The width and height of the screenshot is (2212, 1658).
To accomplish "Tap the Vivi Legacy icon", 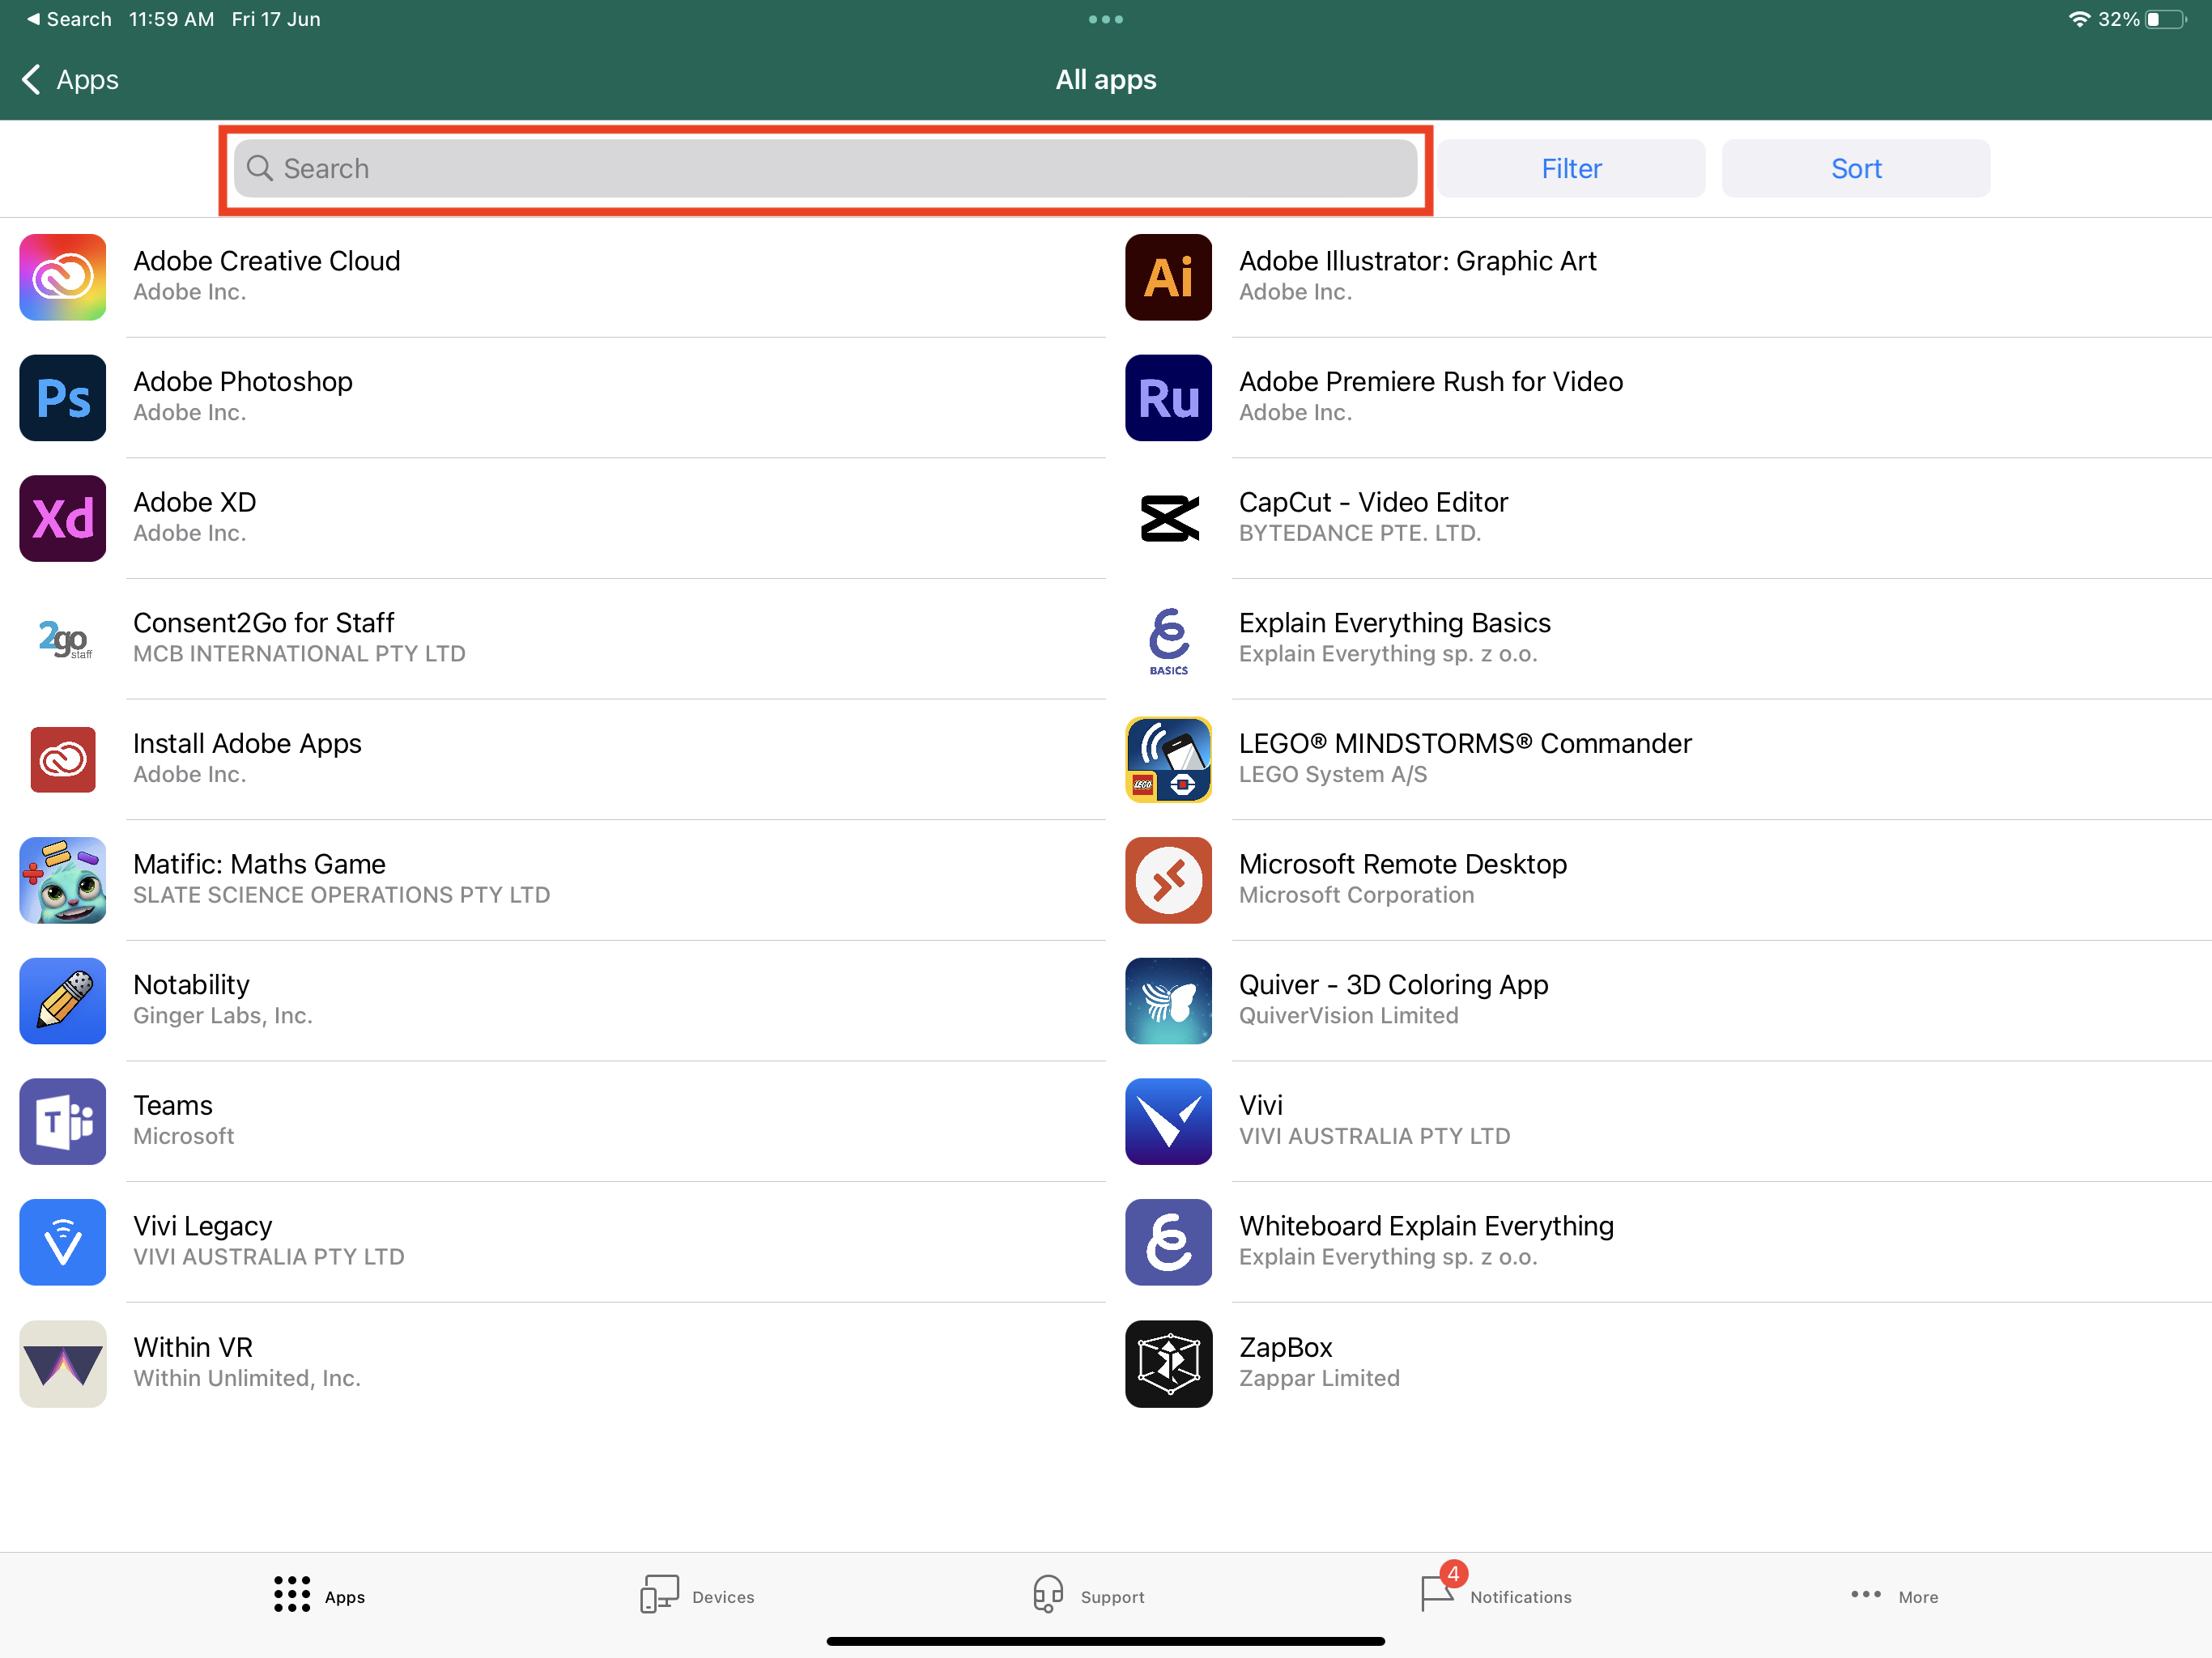I will [x=62, y=1242].
